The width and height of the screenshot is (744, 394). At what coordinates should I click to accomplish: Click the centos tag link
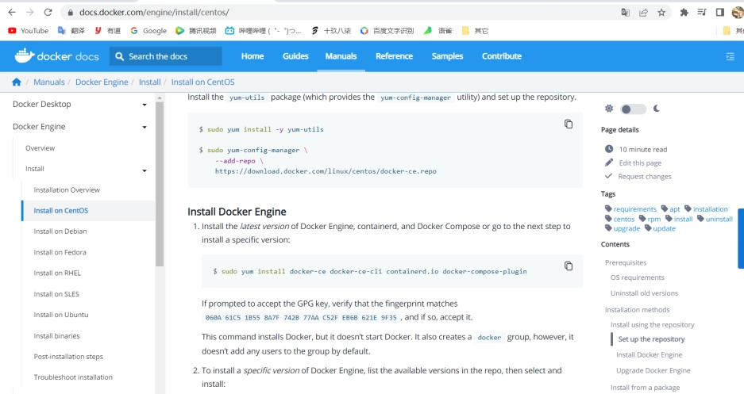623,219
